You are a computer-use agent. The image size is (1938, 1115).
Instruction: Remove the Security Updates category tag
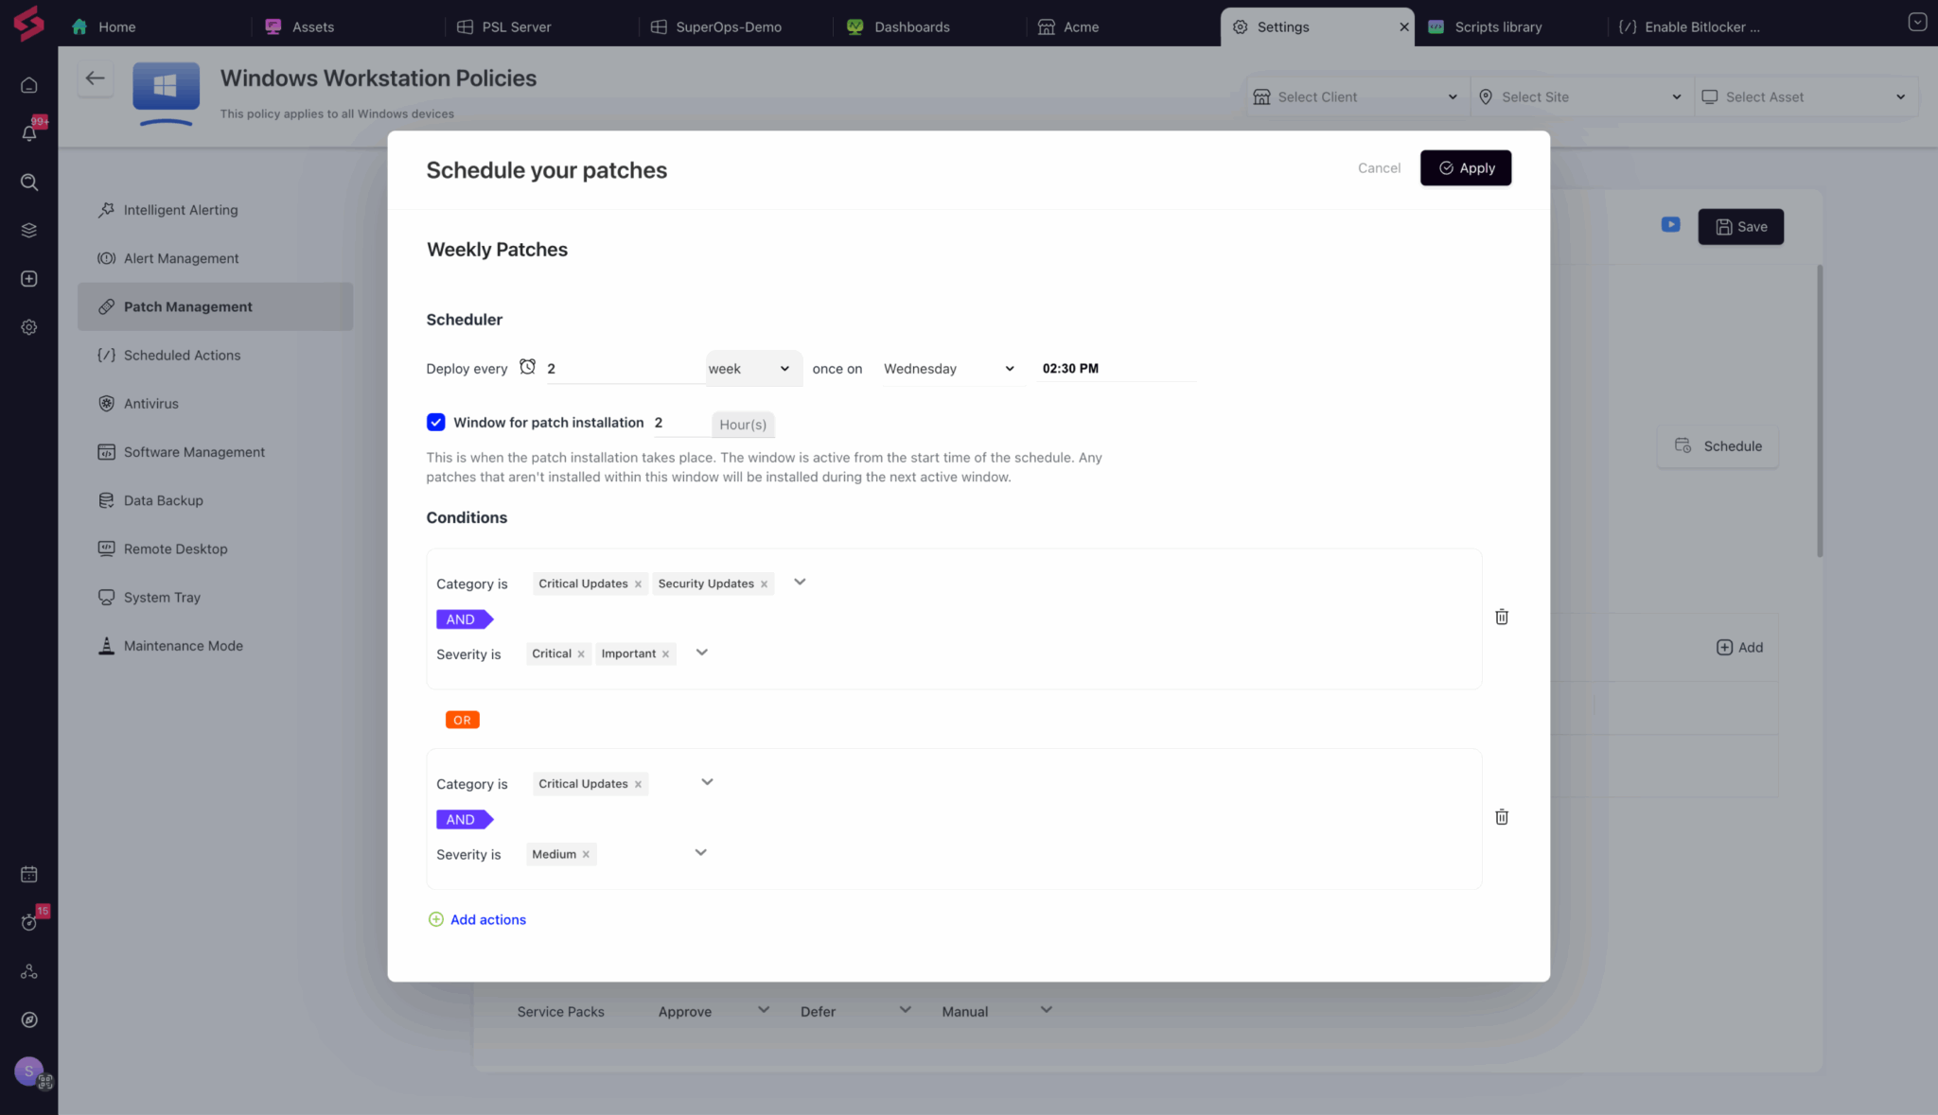pos(764,584)
